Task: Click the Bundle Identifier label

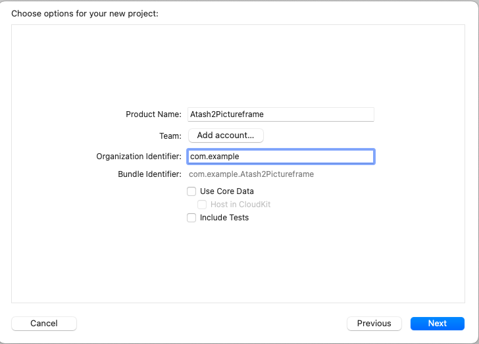Action: pyautogui.click(x=149, y=174)
